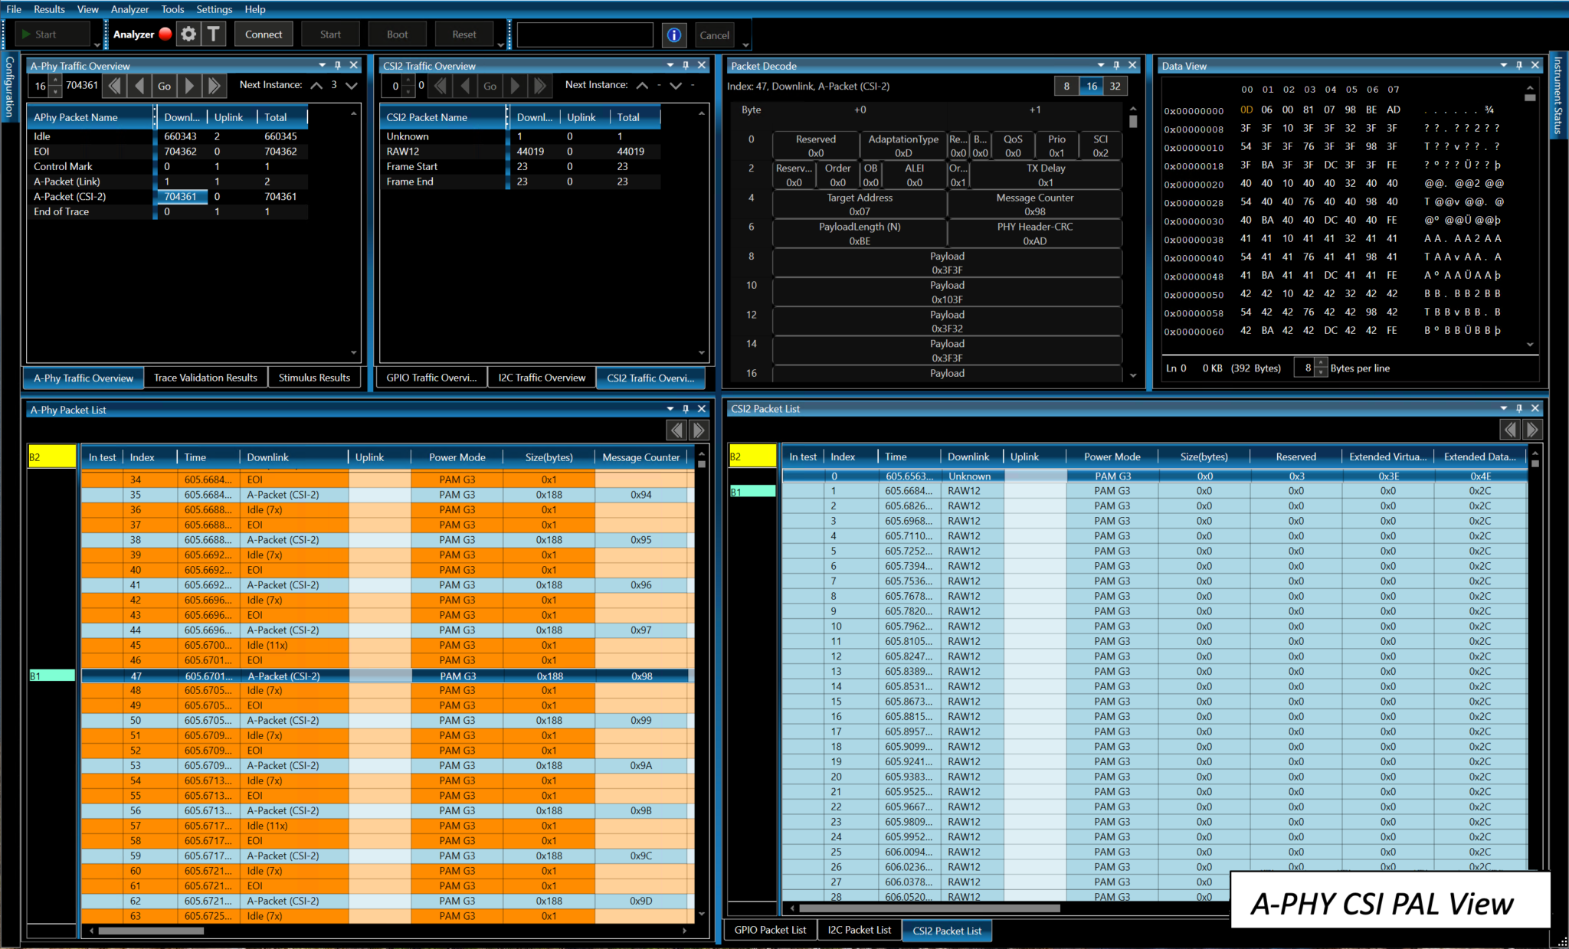Switch Packet Decode to 8-byte view

coord(1066,86)
